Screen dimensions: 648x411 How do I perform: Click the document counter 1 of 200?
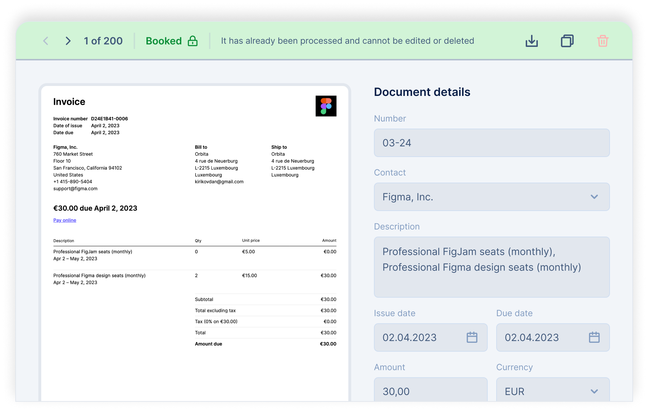103,40
